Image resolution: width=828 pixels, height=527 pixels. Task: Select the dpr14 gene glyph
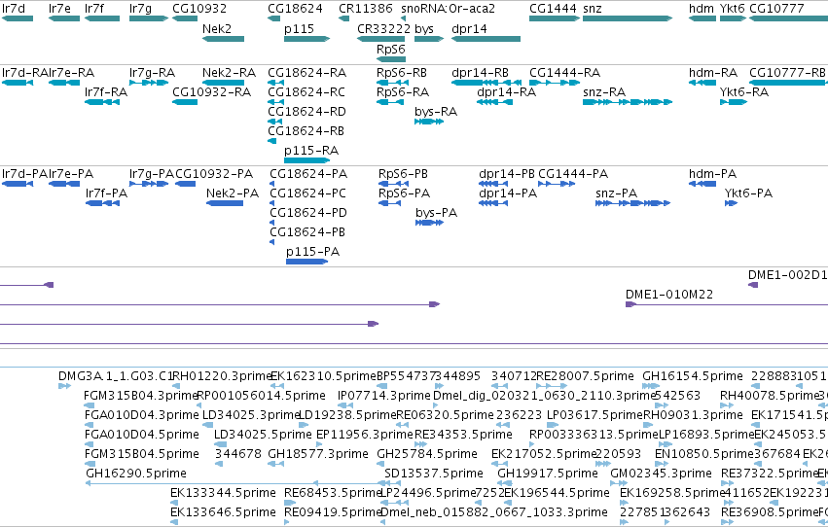point(486,39)
